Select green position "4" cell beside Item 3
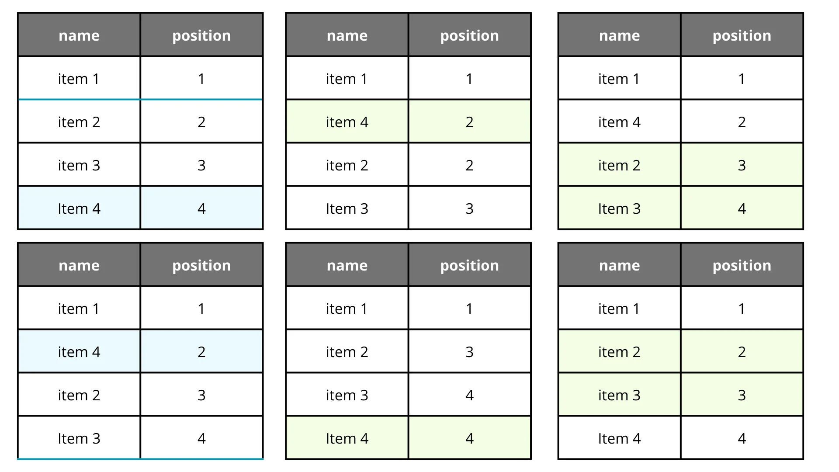Screen dimensions: 839x472 742,208
